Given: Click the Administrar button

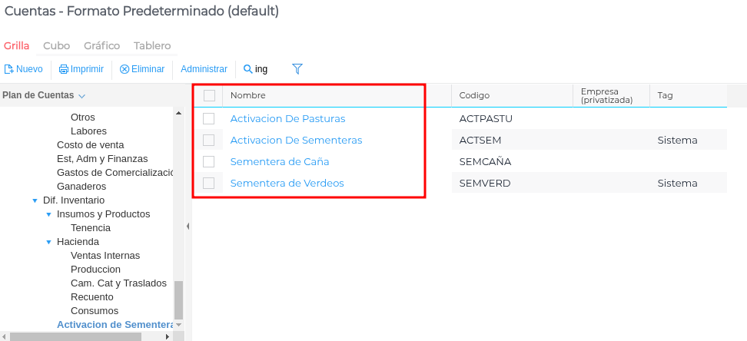Looking at the screenshot, I should click(204, 69).
